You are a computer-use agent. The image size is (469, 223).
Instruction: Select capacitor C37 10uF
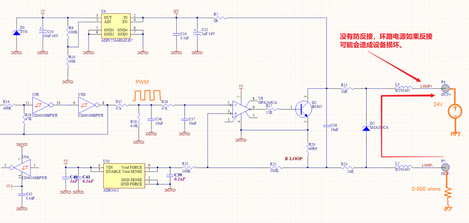click(x=184, y=119)
